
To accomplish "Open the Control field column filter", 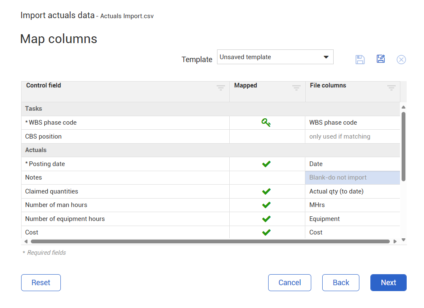I will tap(221, 88).
